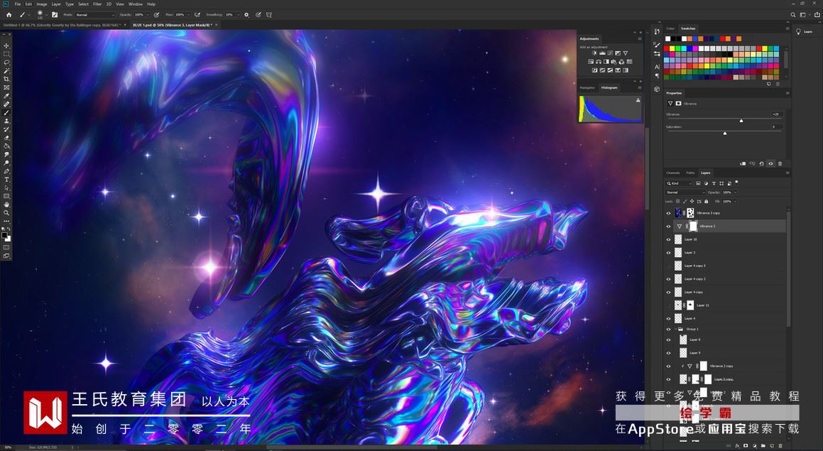Create new swatch icon in Swatches panel
Viewport: 823px width, 451px height.
(769, 84)
